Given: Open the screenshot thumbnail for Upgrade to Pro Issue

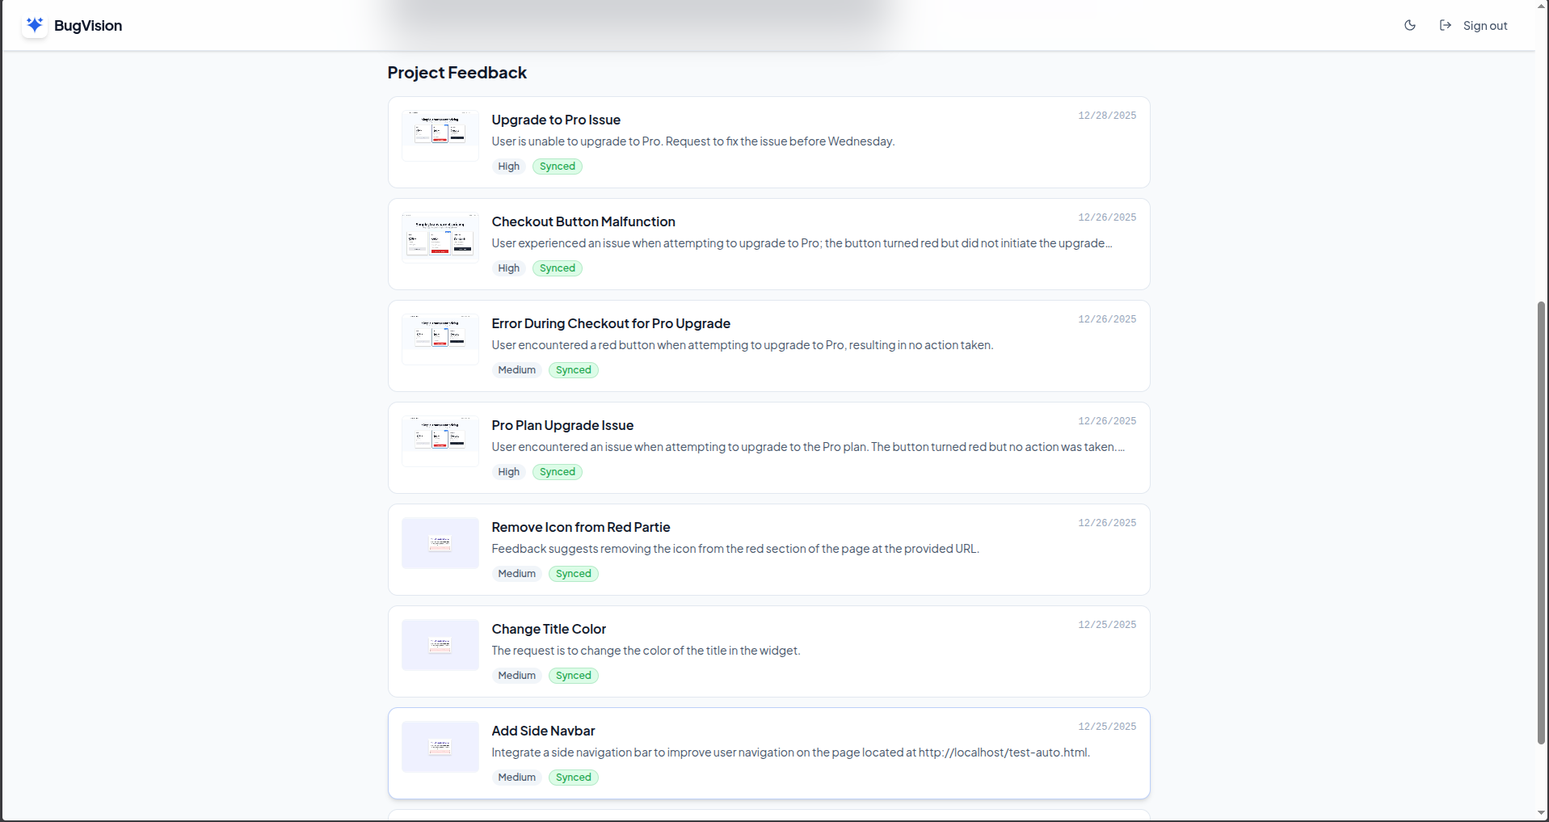Looking at the screenshot, I should click(x=440, y=135).
